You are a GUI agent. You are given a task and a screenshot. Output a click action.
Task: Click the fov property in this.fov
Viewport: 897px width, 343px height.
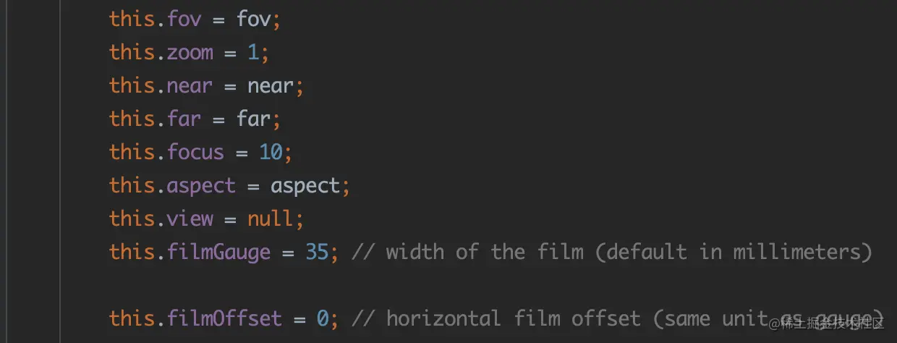coord(183,19)
